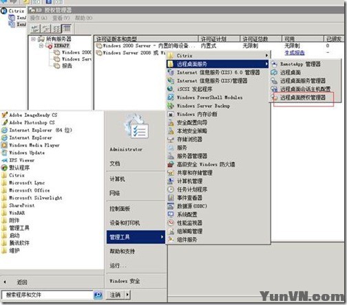347x305 pixels.
Task: Click 帮助和支持
Action: 123,251
